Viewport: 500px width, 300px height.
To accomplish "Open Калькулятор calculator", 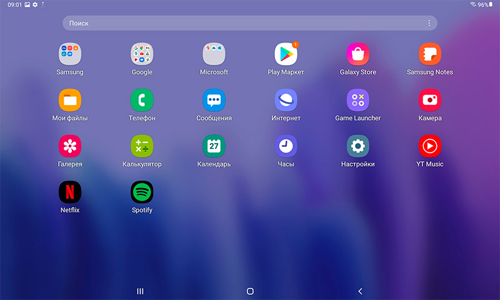I will (x=142, y=146).
